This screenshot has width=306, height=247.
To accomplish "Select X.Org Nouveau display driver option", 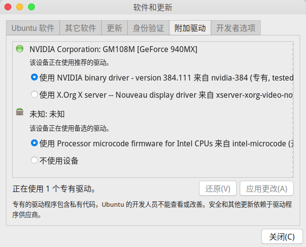I will point(34,94).
